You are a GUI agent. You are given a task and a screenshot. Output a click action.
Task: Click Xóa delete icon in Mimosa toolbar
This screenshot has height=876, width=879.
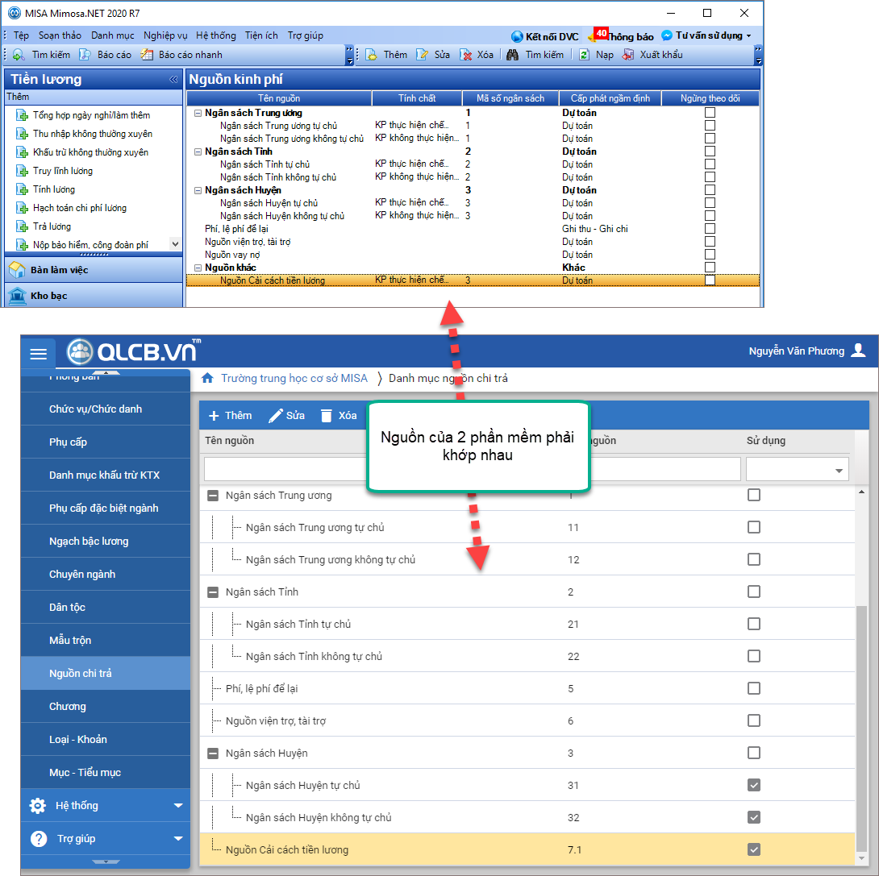point(465,54)
